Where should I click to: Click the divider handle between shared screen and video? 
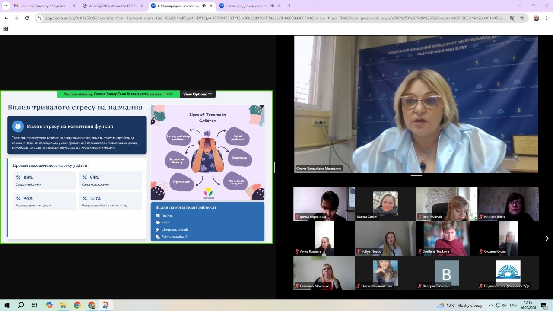274,167
